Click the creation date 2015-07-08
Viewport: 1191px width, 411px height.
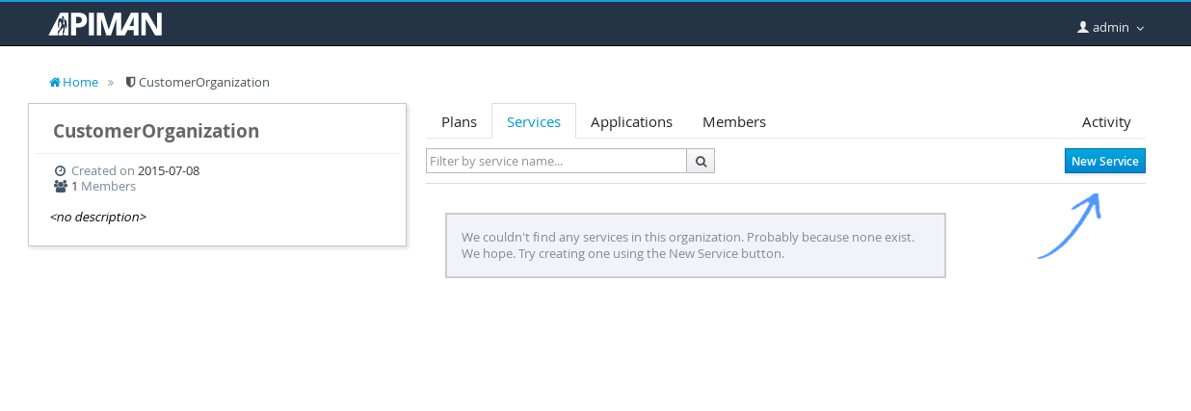coord(169,171)
